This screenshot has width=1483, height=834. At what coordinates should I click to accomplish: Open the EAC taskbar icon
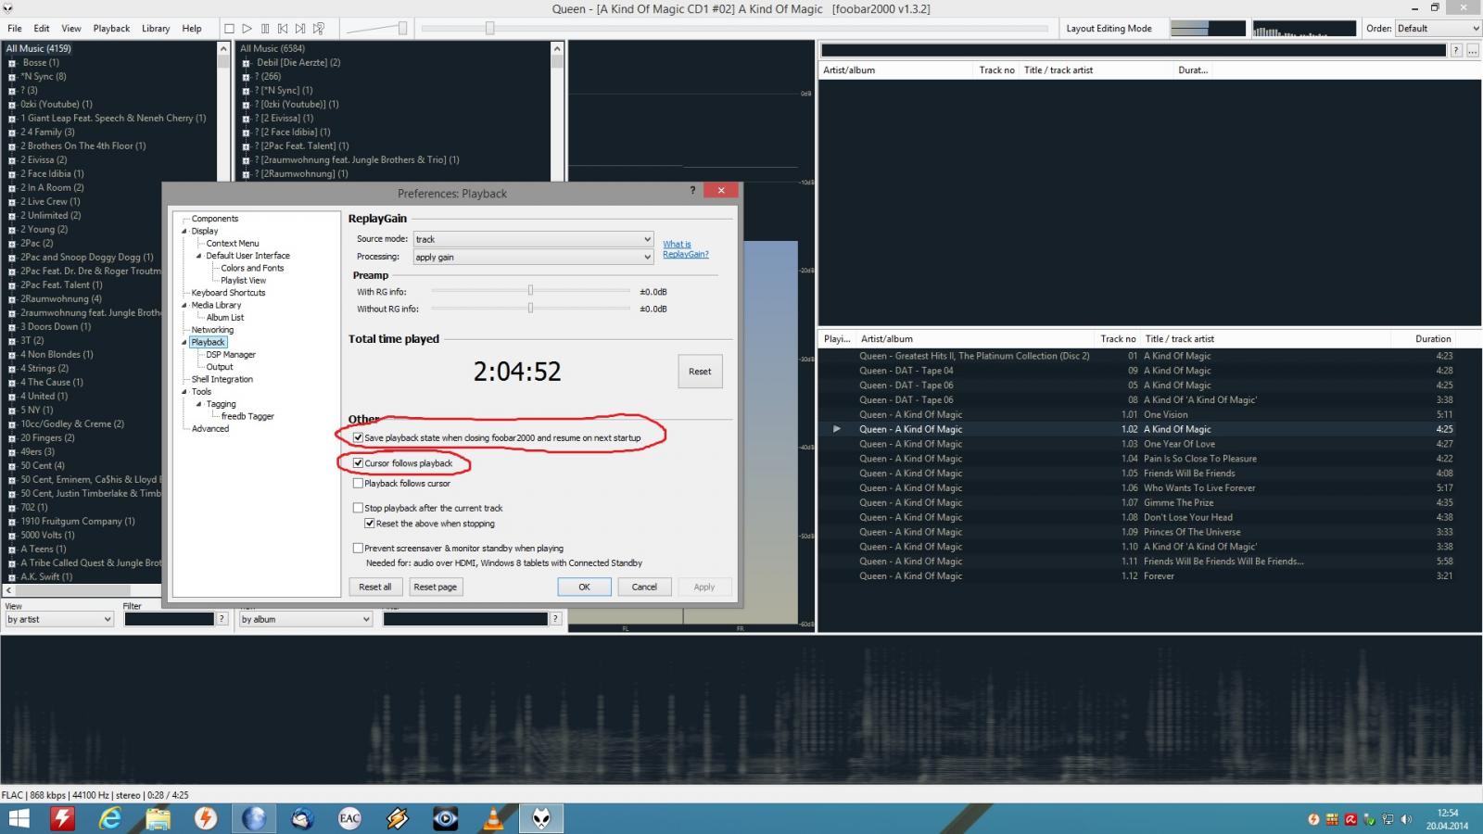(x=349, y=818)
